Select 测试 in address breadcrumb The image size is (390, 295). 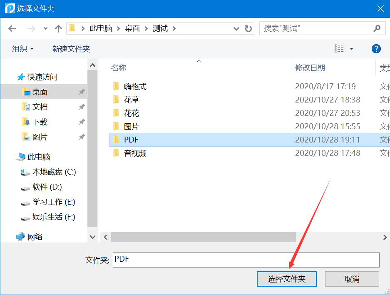coord(160,28)
